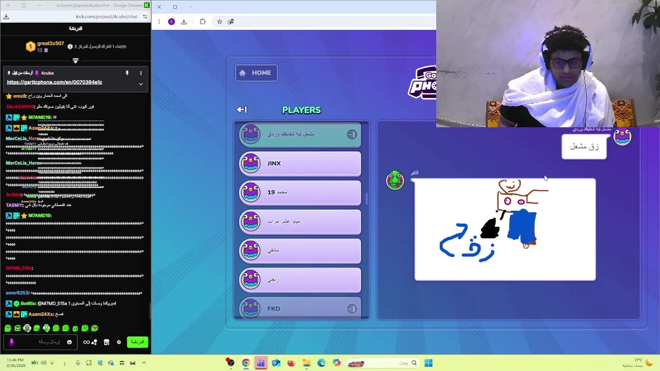Click the back arrow beside PLAYERS
This screenshot has height=371, width=660.
click(242, 110)
